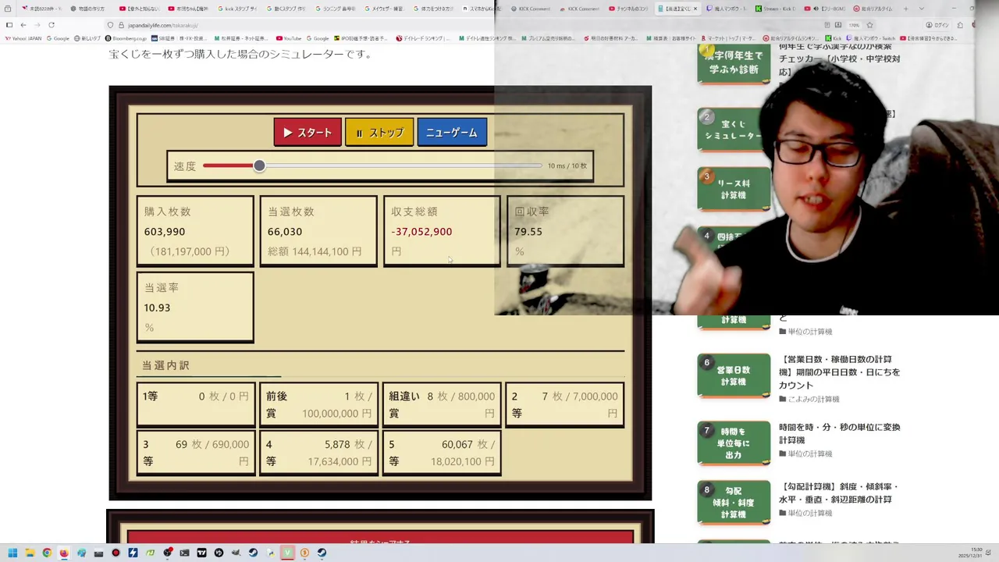This screenshot has height=562, width=999.
Task: Click the green V taskbar icon
Action: (287, 553)
